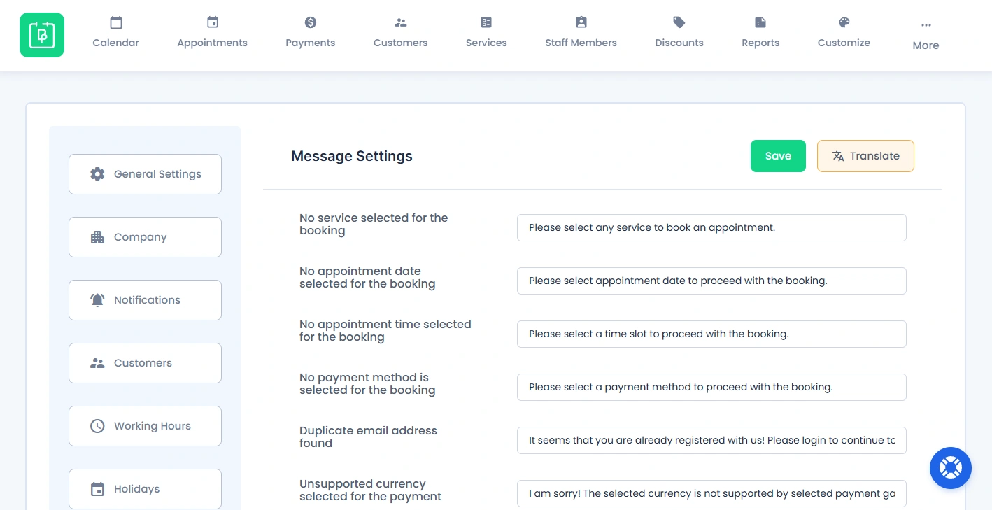The height and width of the screenshot is (510, 992).
Task: Click the Customers people icon in sidebar
Action: coord(97,363)
